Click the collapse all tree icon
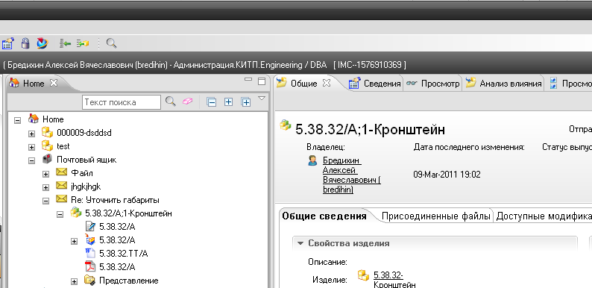The width and height of the screenshot is (592, 288). [x=212, y=101]
